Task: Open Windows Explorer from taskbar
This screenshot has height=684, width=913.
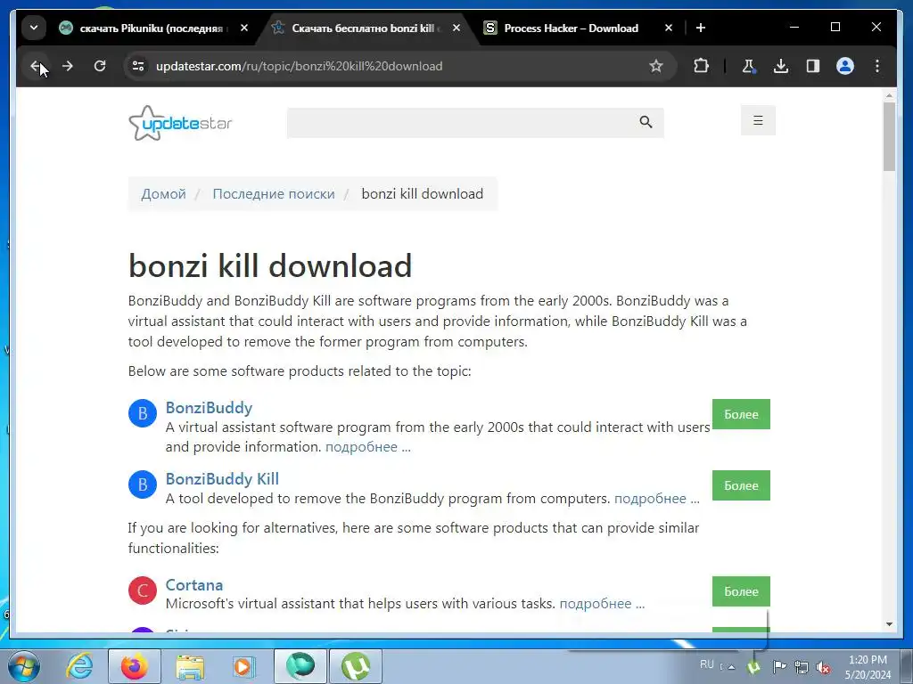Action: tap(190, 666)
